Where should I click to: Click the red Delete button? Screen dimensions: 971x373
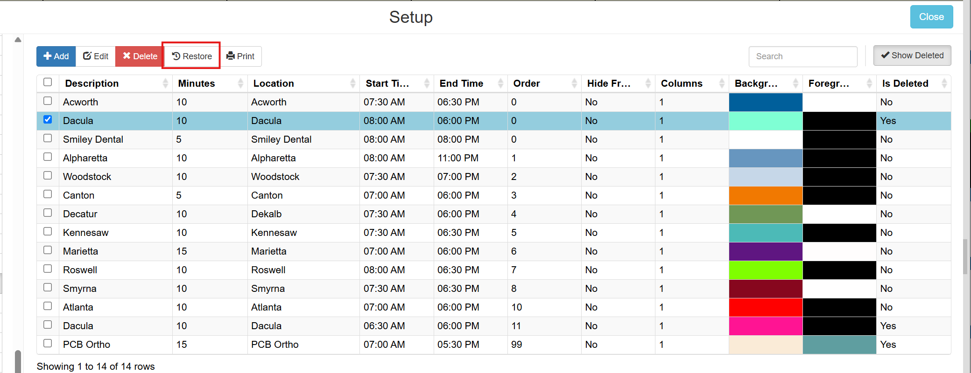point(140,56)
